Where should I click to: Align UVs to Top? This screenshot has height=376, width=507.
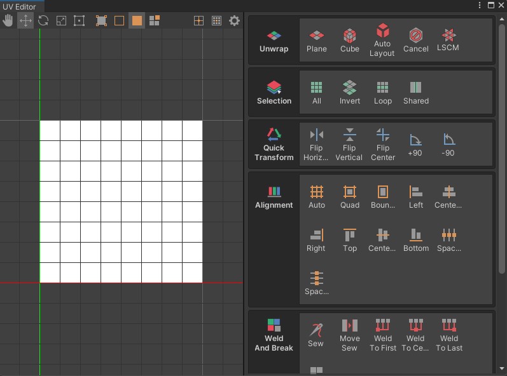[349, 240]
